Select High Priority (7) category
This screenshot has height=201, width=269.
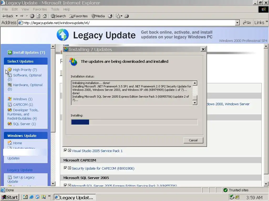click(25, 70)
